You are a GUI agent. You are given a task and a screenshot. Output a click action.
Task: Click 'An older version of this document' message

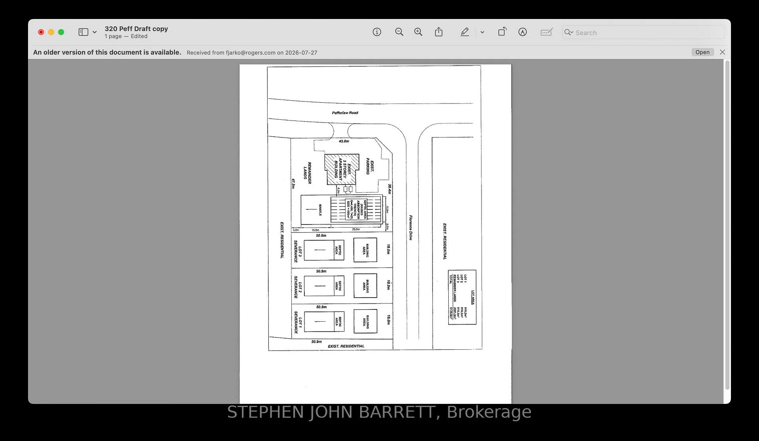pyautogui.click(x=107, y=52)
